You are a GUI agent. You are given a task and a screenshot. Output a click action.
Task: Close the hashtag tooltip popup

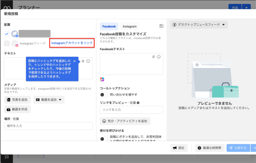(74, 61)
